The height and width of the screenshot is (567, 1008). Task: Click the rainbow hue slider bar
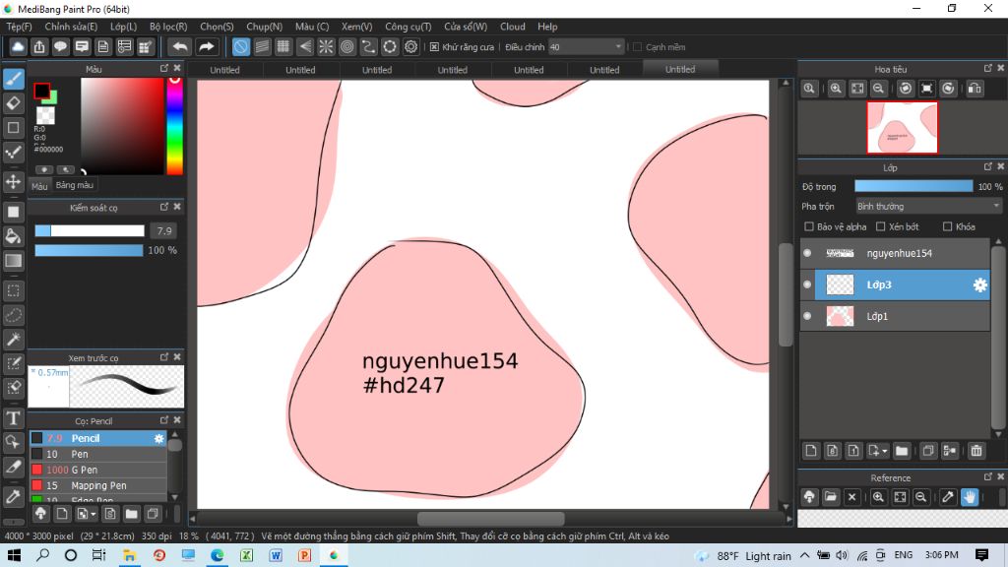point(175,126)
